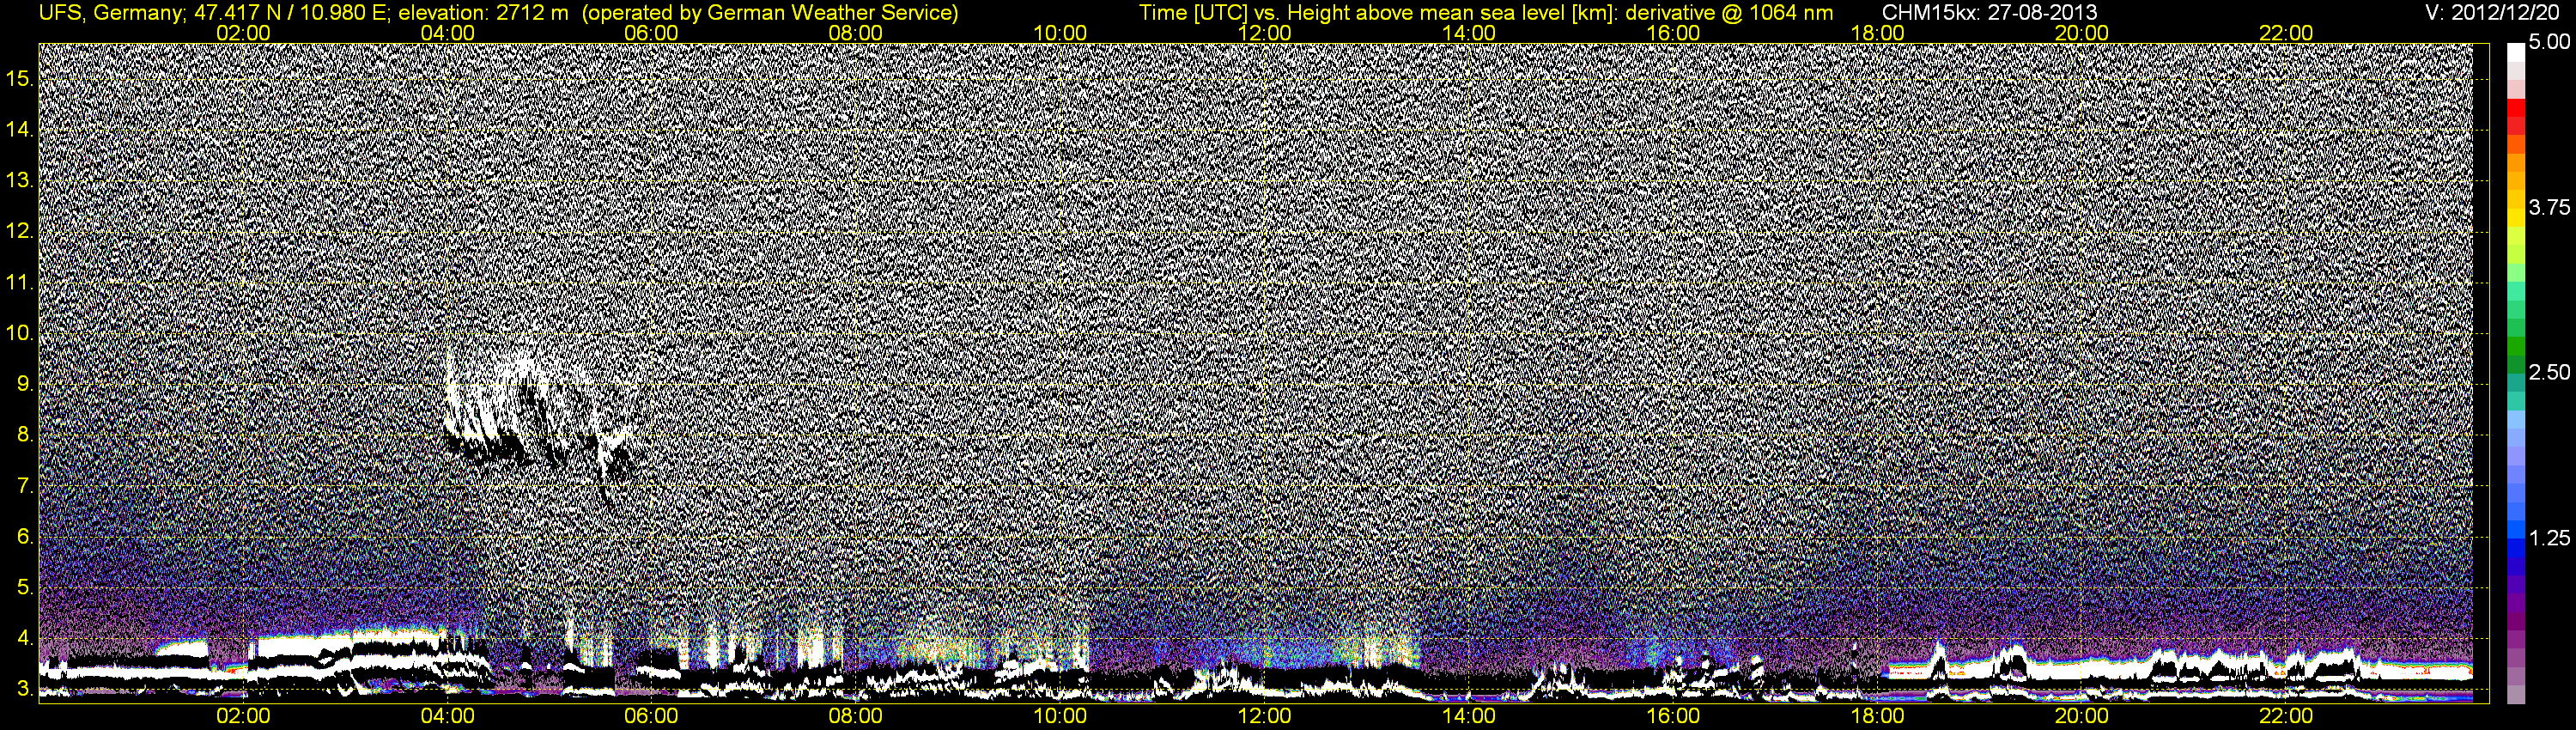This screenshot has height=730, width=2576.
Task: Click the '16:00' label on the top time axis
Action: click(1673, 33)
